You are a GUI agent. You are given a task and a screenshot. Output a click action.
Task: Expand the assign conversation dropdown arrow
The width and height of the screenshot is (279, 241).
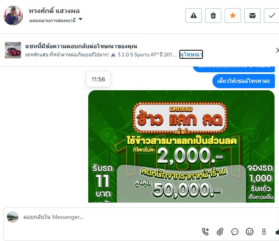pyautogui.click(x=80, y=19)
